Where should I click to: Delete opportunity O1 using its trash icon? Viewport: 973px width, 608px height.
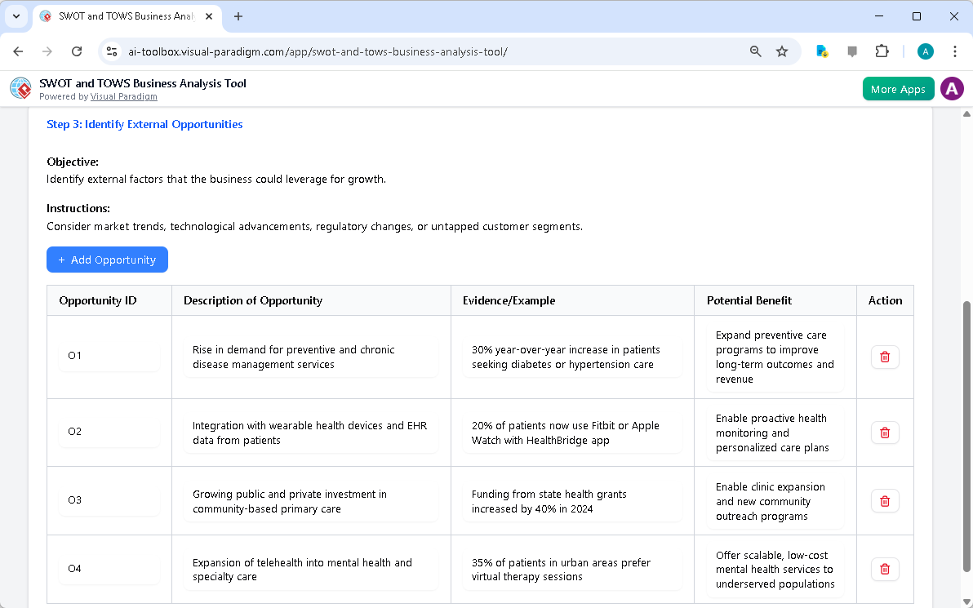pyautogui.click(x=885, y=357)
